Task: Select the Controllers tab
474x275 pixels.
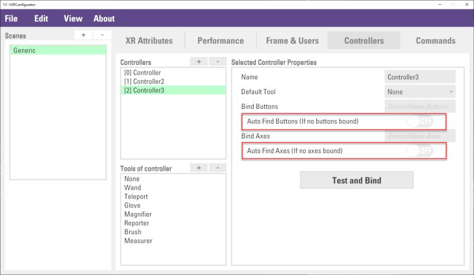Action: (x=364, y=40)
